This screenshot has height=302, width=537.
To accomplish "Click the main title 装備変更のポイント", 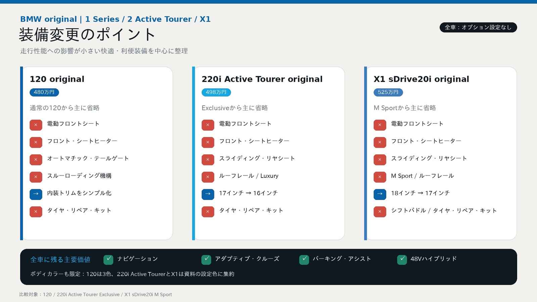I will click(x=87, y=34).
